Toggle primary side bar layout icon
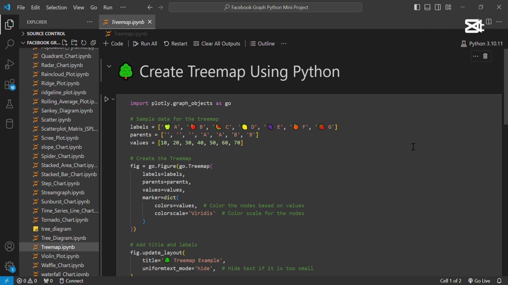 pyautogui.click(x=417, y=7)
